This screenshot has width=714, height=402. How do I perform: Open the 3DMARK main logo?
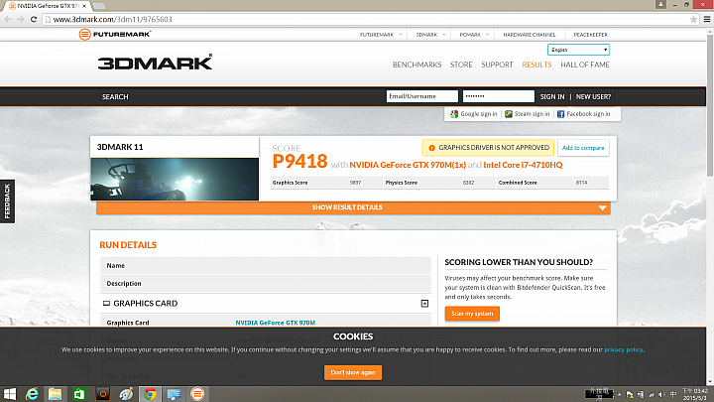[155, 63]
